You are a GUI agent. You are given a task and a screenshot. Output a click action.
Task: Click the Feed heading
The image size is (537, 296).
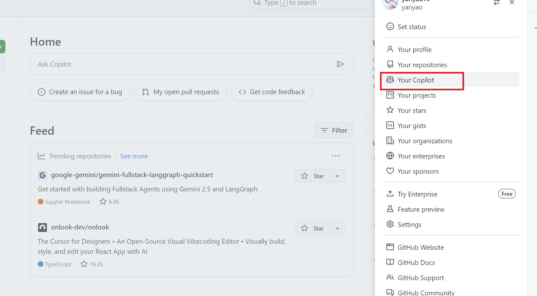[x=42, y=131]
